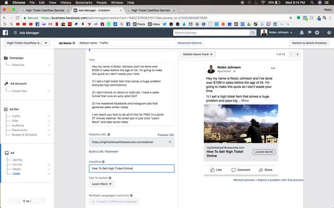Viewport: 334px width, 208px height.
Task: Click the Facebook logo in Ads Manager header
Action: point(5,32)
